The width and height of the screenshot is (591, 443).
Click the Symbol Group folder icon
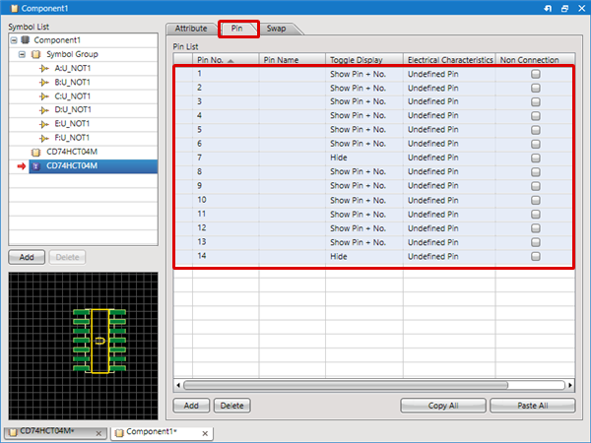pyautogui.click(x=35, y=54)
